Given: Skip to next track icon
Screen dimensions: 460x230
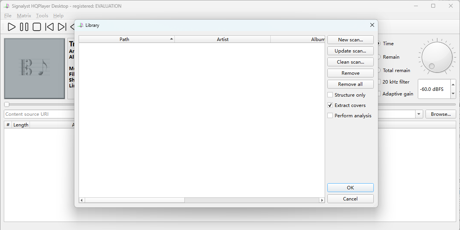Looking at the screenshot, I should click(62, 27).
